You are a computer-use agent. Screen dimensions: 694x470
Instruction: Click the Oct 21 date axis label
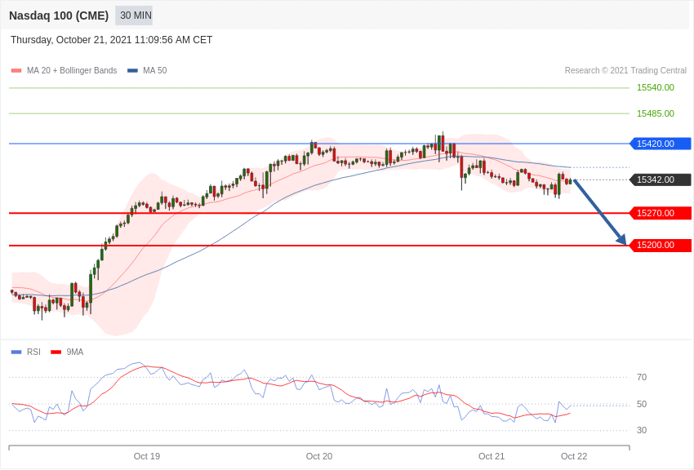(491, 456)
